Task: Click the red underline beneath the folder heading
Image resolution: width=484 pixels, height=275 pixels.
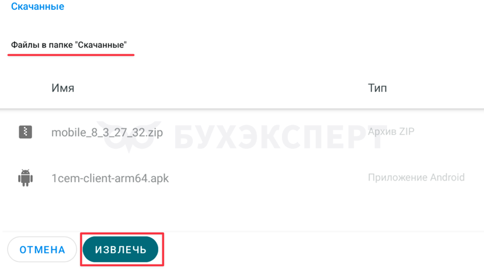Action: (71, 55)
